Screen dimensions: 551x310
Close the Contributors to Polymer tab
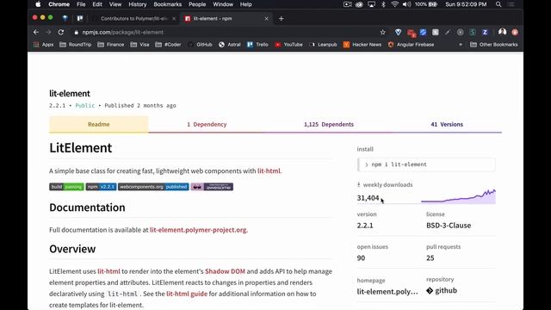[174, 19]
